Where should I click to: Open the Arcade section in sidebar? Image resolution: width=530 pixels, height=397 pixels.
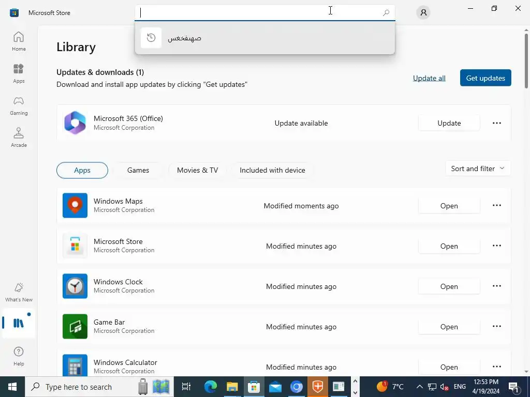click(19, 138)
